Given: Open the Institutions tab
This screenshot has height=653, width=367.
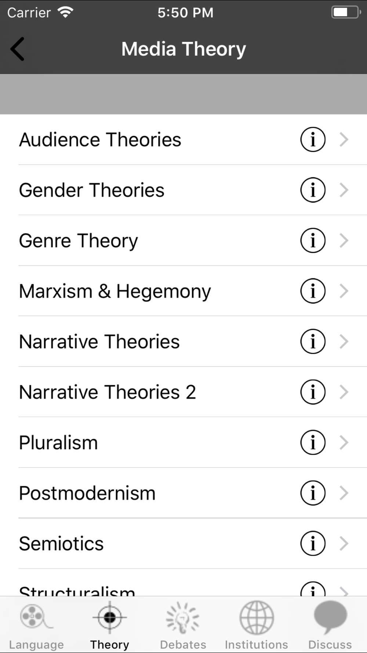Looking at the screenshot, I should [256, 625].
